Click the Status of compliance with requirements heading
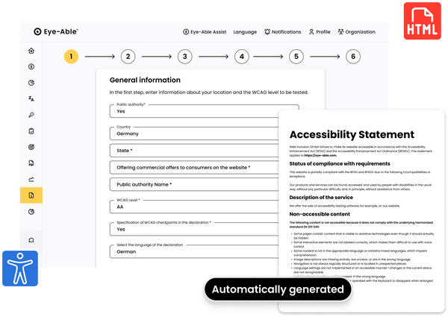448x317 pixels. tap(340, 164)
